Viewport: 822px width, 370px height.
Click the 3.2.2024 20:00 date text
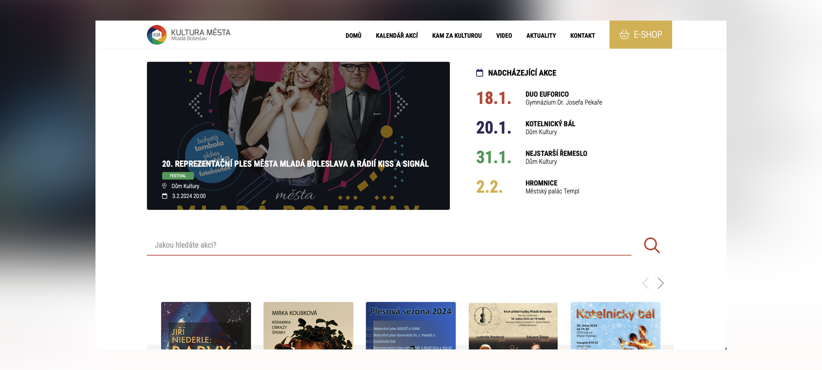pyautogui.click(x=189, y=196)
